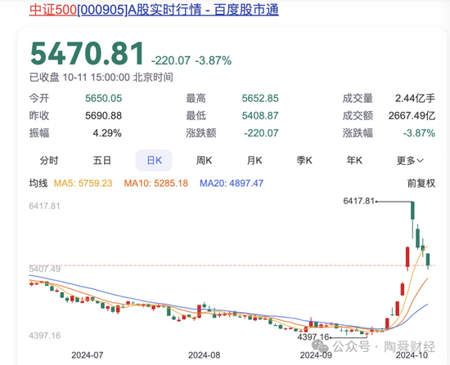Click the 今开 value 5650.05
The width and height of the screenshot is (450, 365).
click(104, 98)
